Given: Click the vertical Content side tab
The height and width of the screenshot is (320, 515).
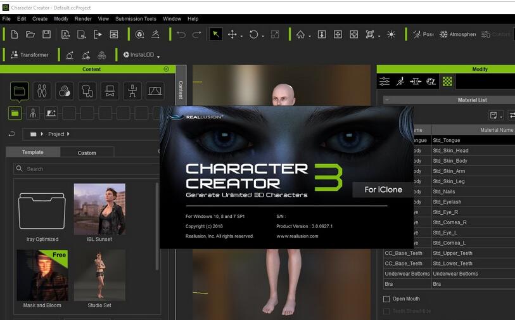Looking at the screenshot, I should pos(181,90).
